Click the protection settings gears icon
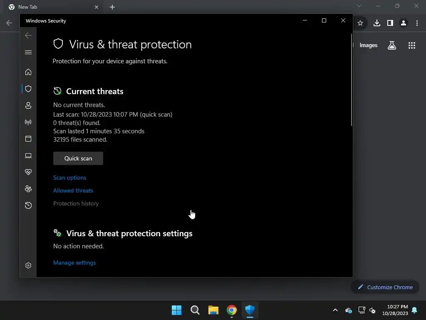The height and width of the screenshot is (320, 426). click(57, 233)
